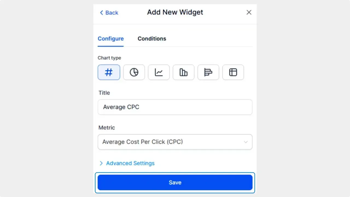Open the Configure tab
The image size is (350, 197).
click(110, 39)
